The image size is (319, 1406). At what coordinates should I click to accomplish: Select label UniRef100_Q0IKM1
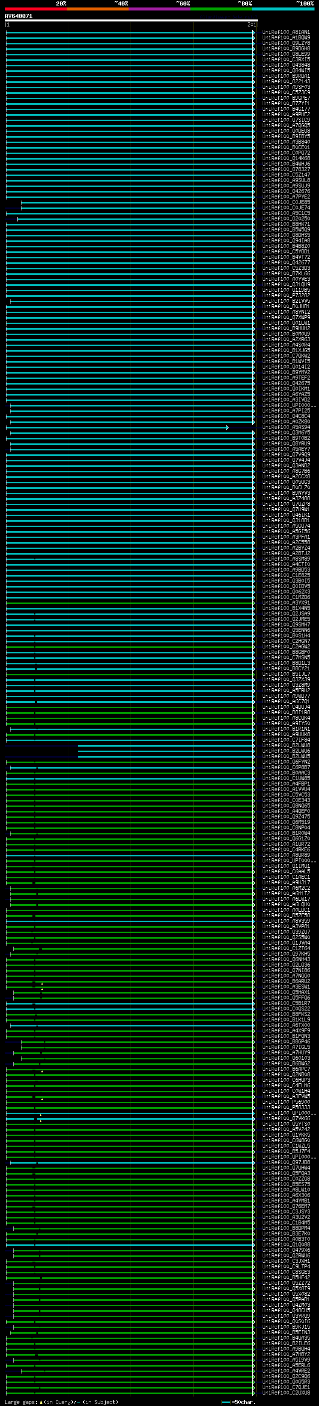point(286,389)
